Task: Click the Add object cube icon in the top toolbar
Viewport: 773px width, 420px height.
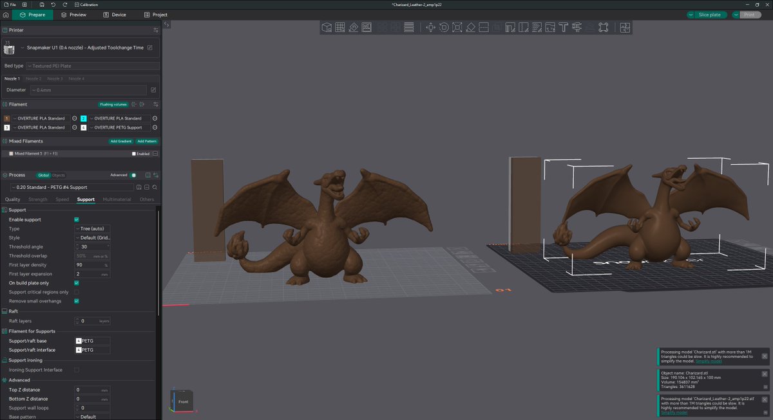Action: pos(327,27)
